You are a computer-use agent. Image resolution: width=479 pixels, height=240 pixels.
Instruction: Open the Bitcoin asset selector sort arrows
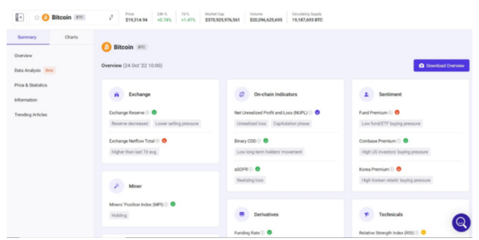coord(111,17)
